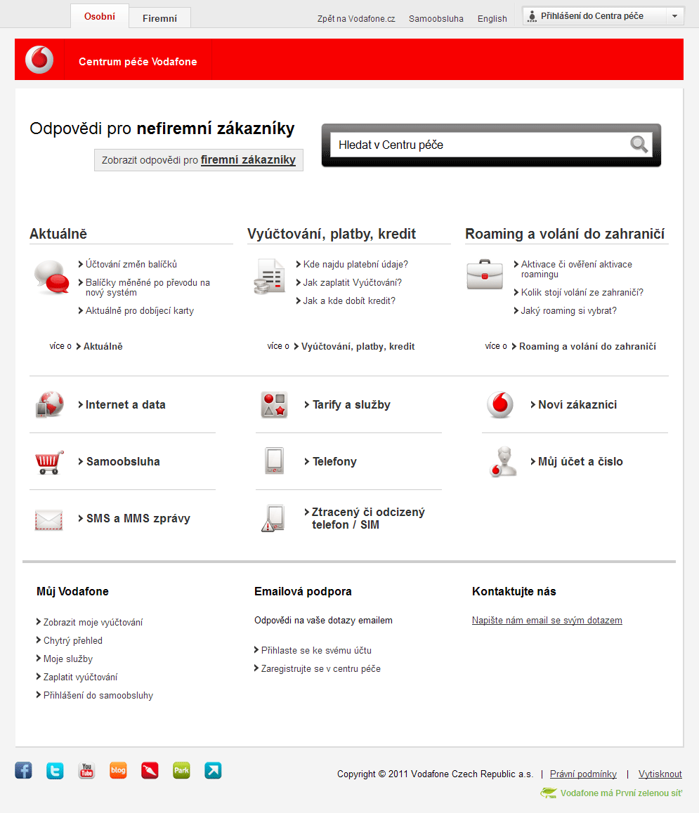Open the Noví zákazníci category link

pos(577,404)
